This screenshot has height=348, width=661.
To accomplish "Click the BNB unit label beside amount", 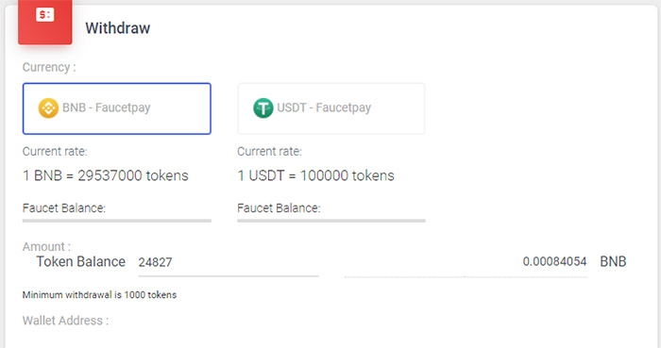I will click(x=613, y=262).
